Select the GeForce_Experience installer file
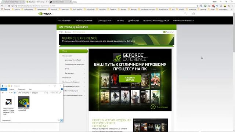 tap(23, 103)
